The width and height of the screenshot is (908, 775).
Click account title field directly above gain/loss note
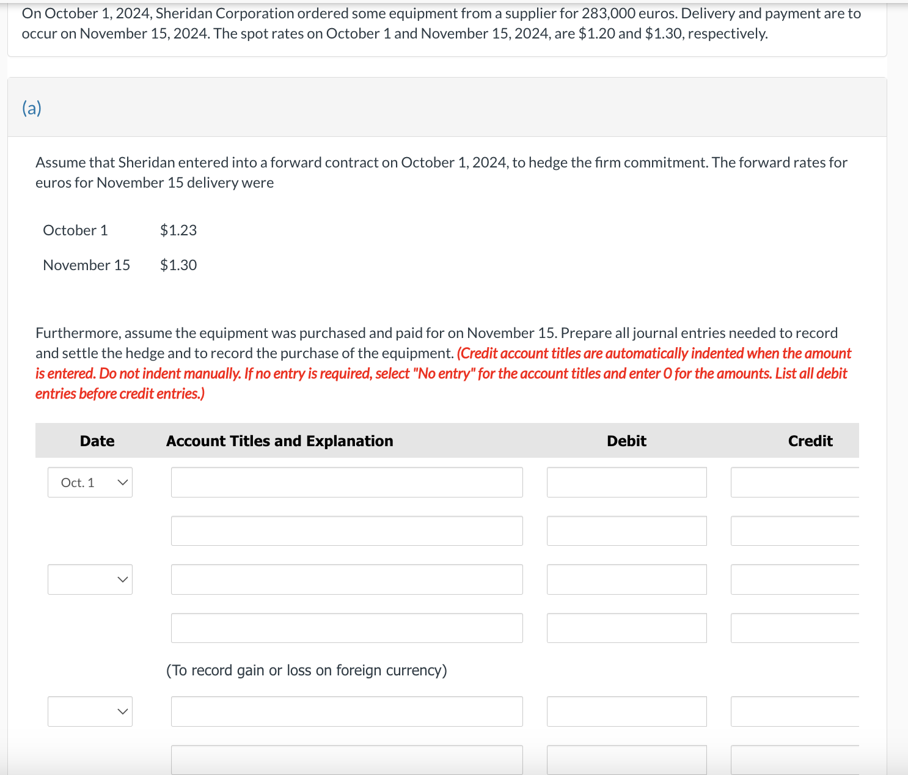pos(346,628)
